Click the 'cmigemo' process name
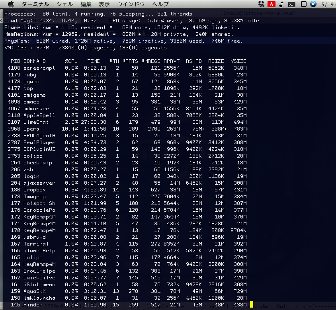This screenshot has height=310, width=336. 35,95
